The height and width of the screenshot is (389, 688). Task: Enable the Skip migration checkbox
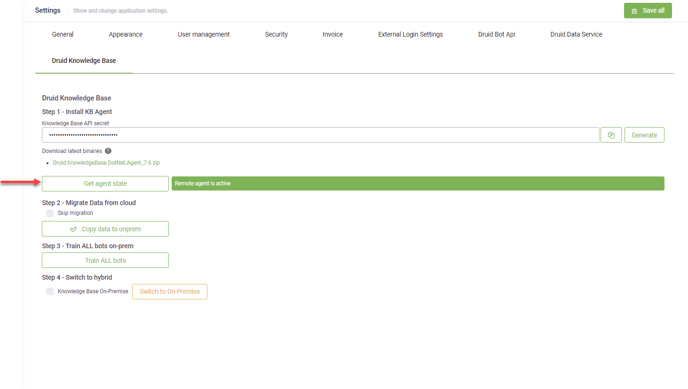point(50,213)
